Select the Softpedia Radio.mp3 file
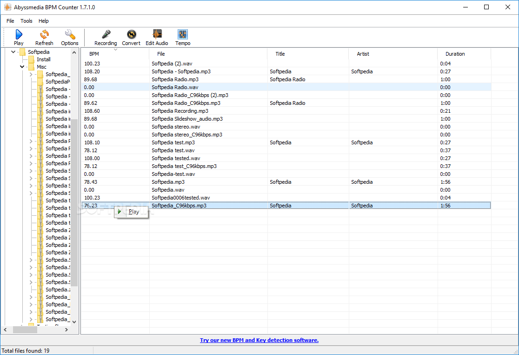519x355 pixels. [175, 79]
